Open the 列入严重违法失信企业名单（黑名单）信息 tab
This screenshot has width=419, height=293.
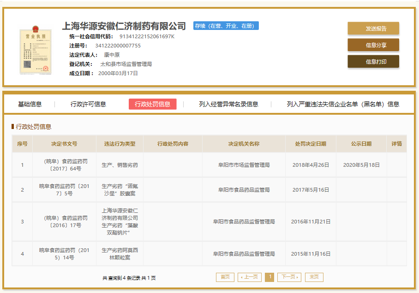coord(343,104)
